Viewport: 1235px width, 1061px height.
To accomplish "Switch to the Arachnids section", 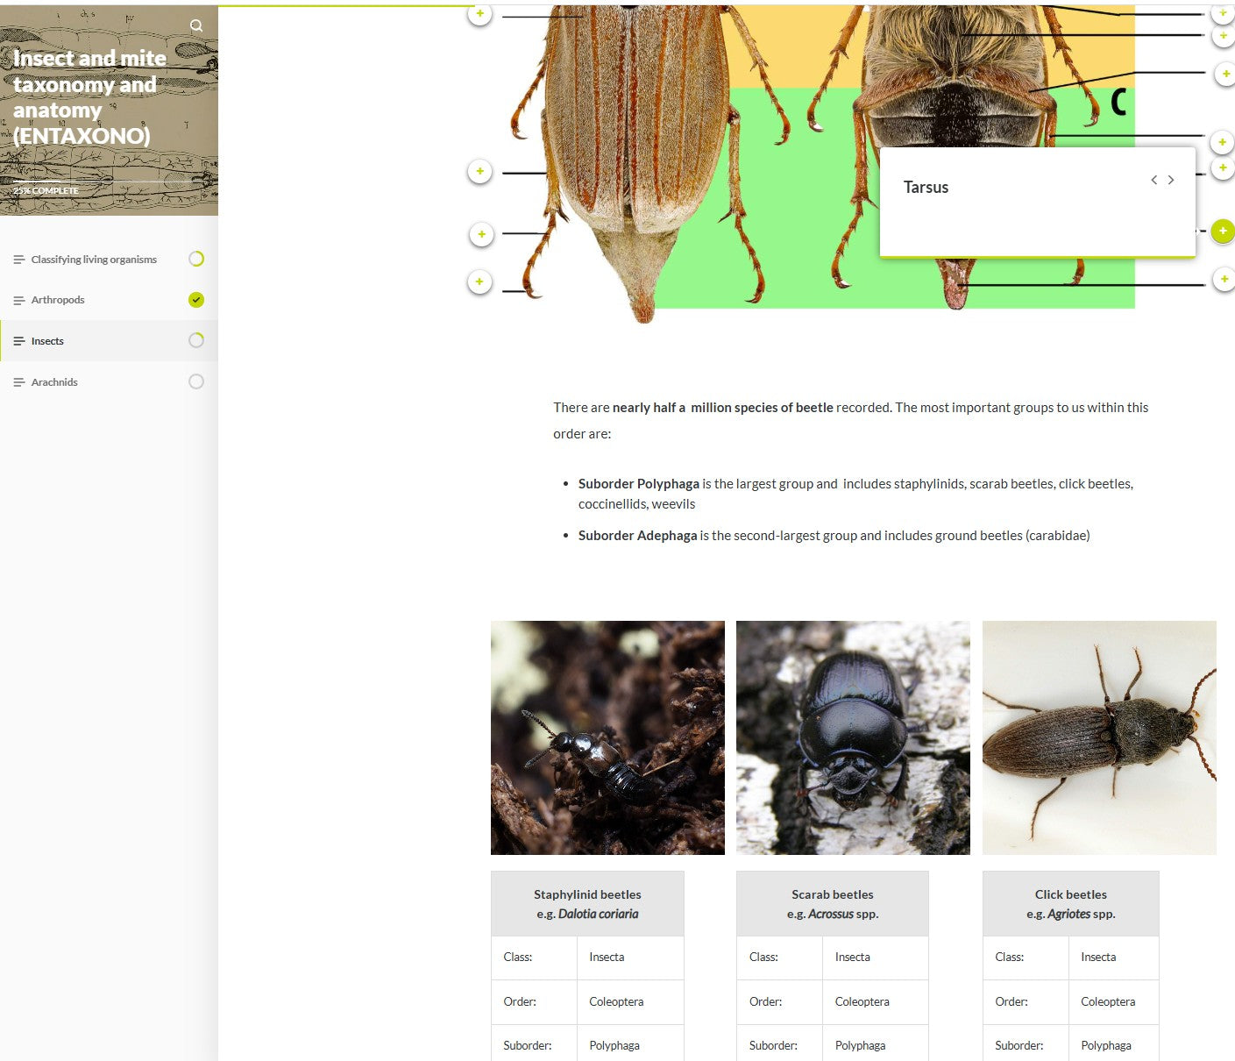I will pos(54,381).
